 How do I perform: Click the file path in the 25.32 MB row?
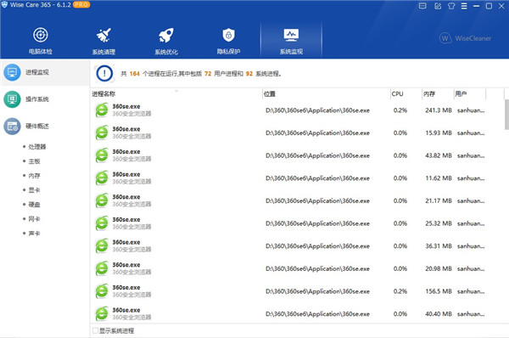coord(317,223)
